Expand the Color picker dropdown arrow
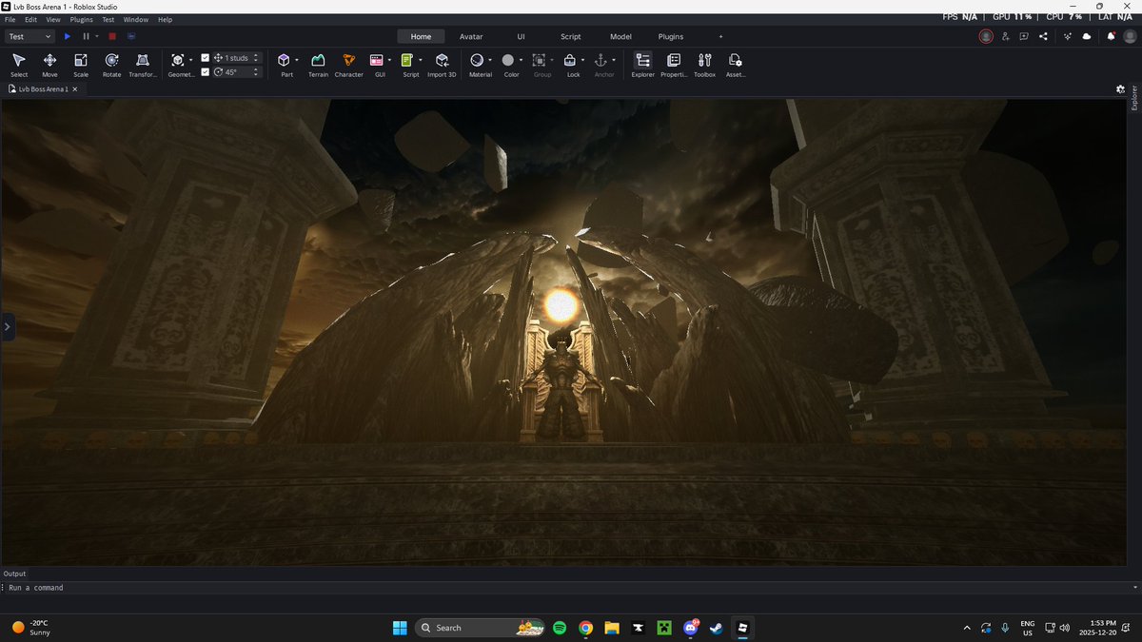1142x642 pixels. [x=522, y=60]
